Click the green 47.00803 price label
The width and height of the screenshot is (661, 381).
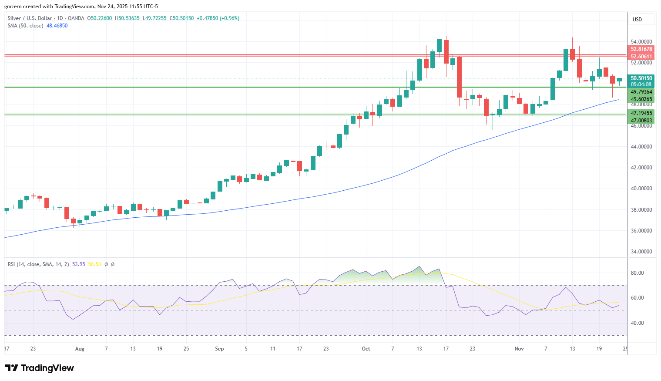click(x=641, y=121)
